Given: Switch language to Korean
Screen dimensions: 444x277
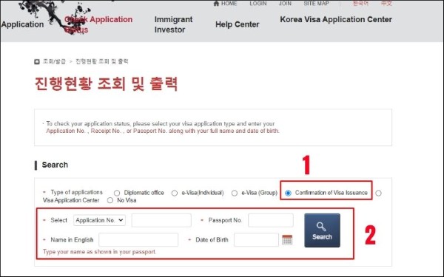Looking at the screenshot, I should coord(360,4).
